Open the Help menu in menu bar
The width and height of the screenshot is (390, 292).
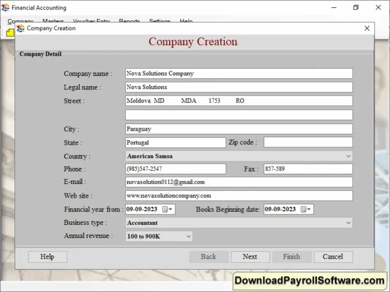[186, 21]
